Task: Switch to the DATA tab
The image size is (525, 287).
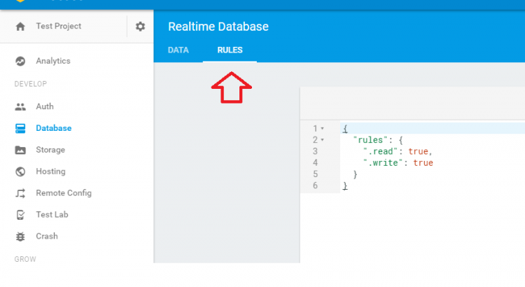Action: pos(178,50)
